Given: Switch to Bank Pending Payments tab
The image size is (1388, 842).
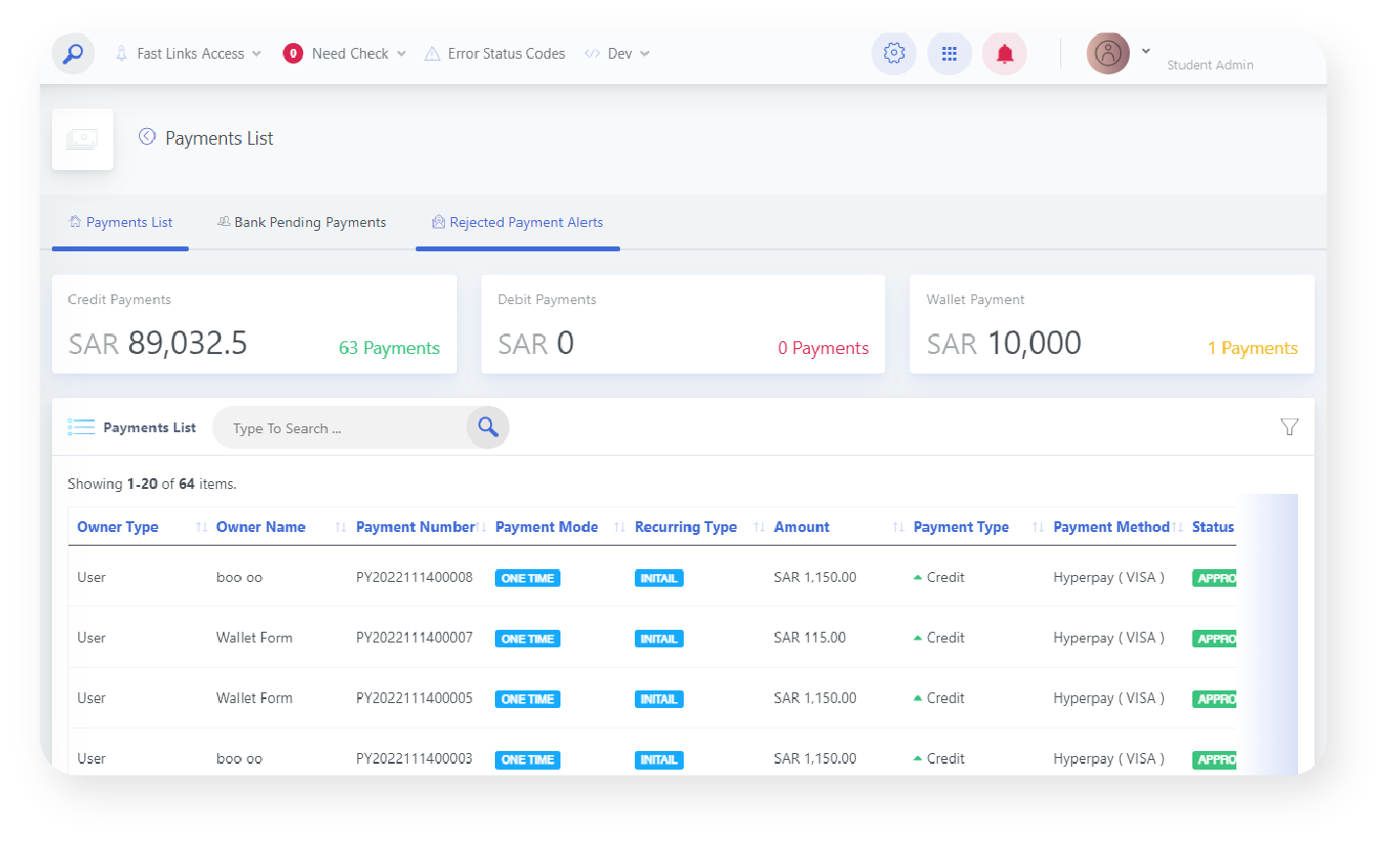Looking at the screenshot, I should point(301,222).
